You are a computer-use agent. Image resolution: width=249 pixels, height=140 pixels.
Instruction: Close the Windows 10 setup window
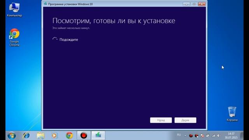pos(202,4)
